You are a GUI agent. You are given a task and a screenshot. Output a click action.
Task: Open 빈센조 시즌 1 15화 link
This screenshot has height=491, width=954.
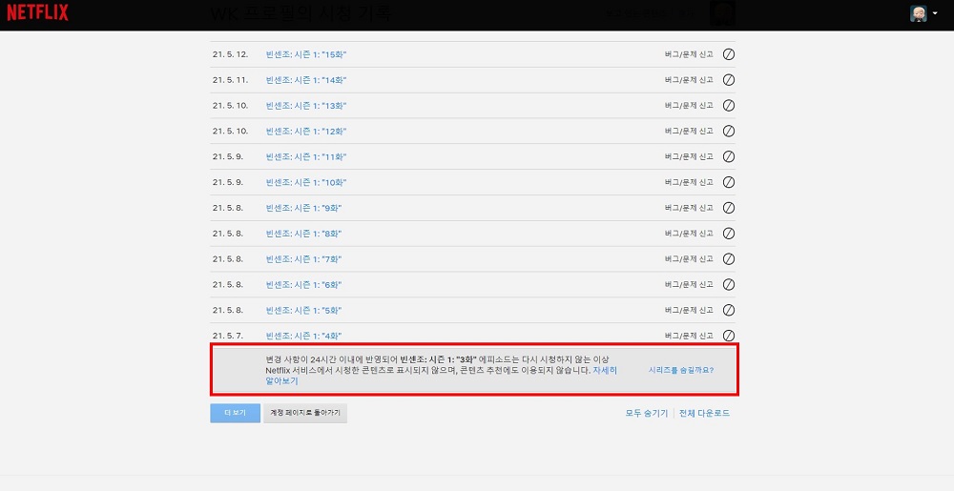[x=306, y=54]
